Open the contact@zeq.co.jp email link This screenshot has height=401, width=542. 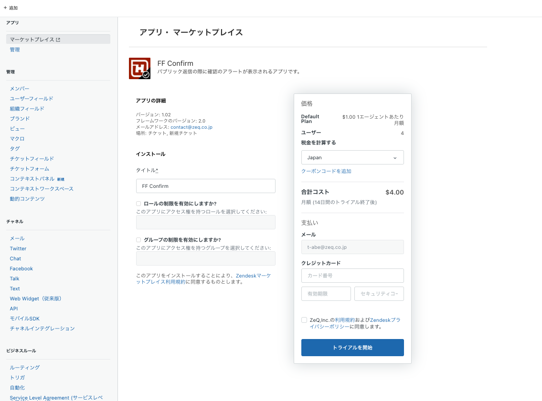(191, 127)
